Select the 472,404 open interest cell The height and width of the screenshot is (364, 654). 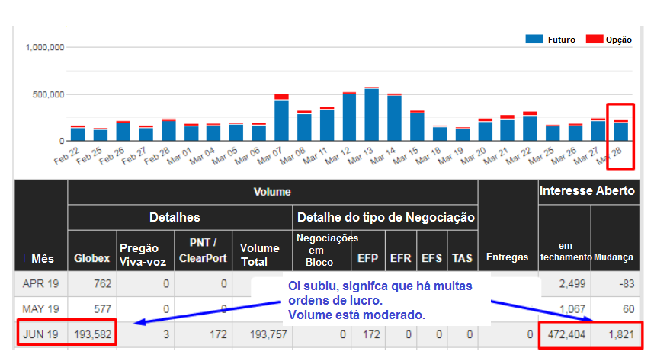point(564,336)
